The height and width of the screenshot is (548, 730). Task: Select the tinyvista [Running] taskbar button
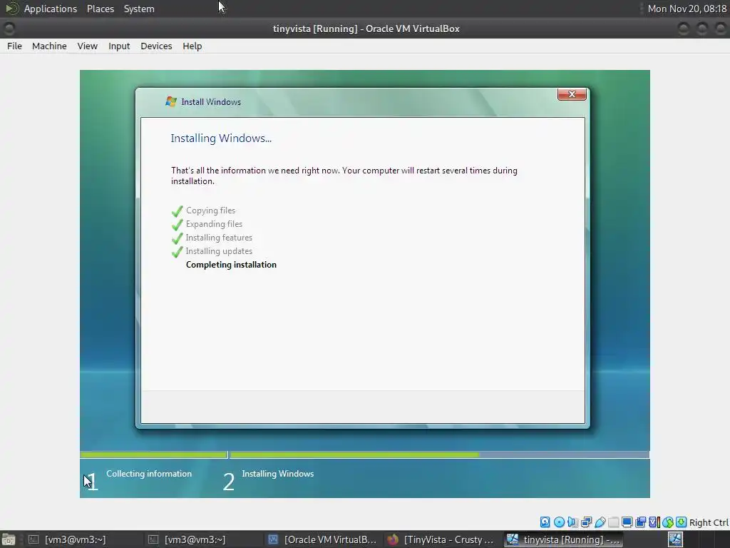563,539
